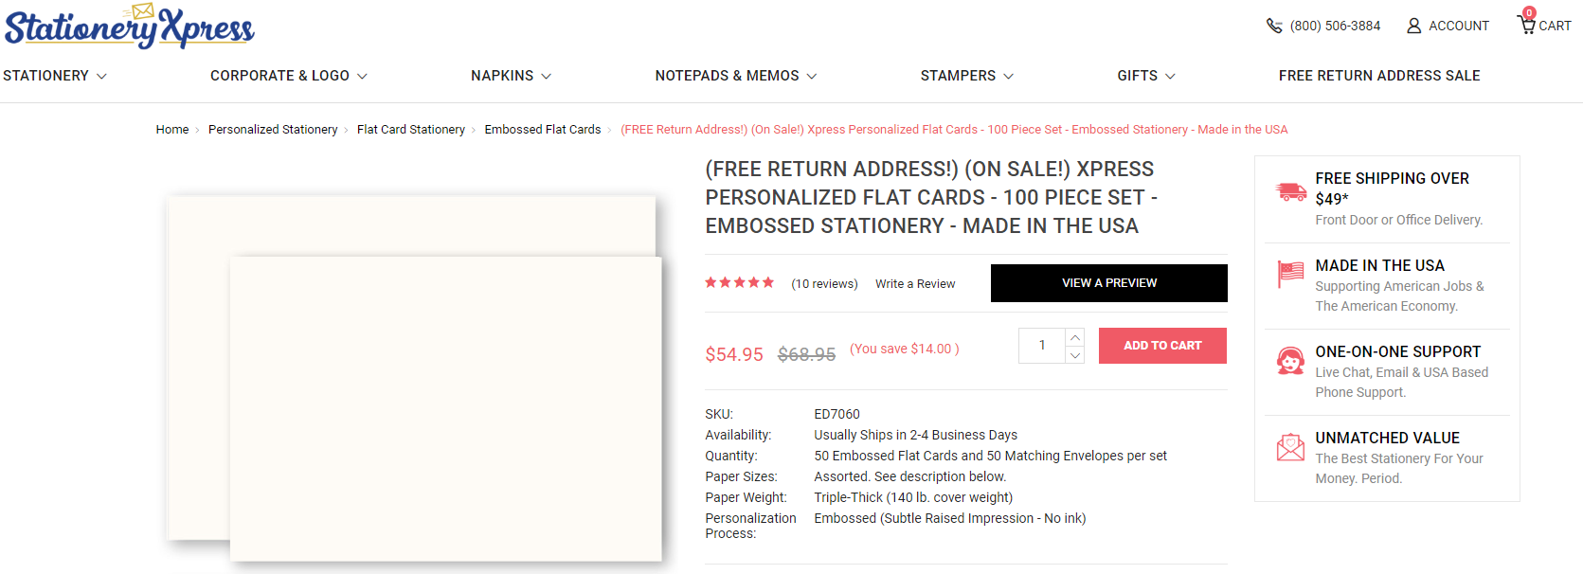1583x574 pixels.
Task: Click the View a Preview button
Action: pos(1109,283)
